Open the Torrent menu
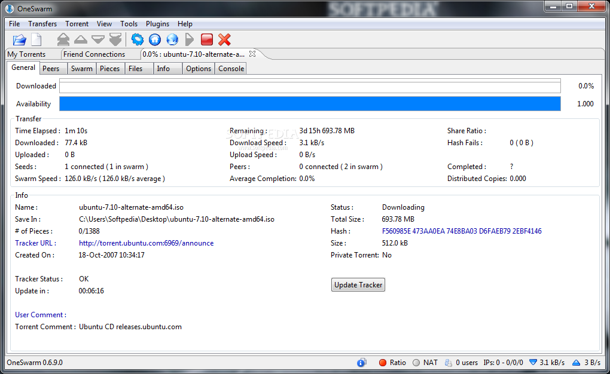 tap(77, 24)
